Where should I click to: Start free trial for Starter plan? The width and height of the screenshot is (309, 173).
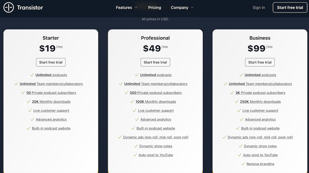tap(51, 62)
